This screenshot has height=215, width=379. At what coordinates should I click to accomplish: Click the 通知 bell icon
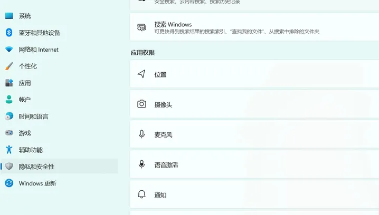tap(141, 194)
